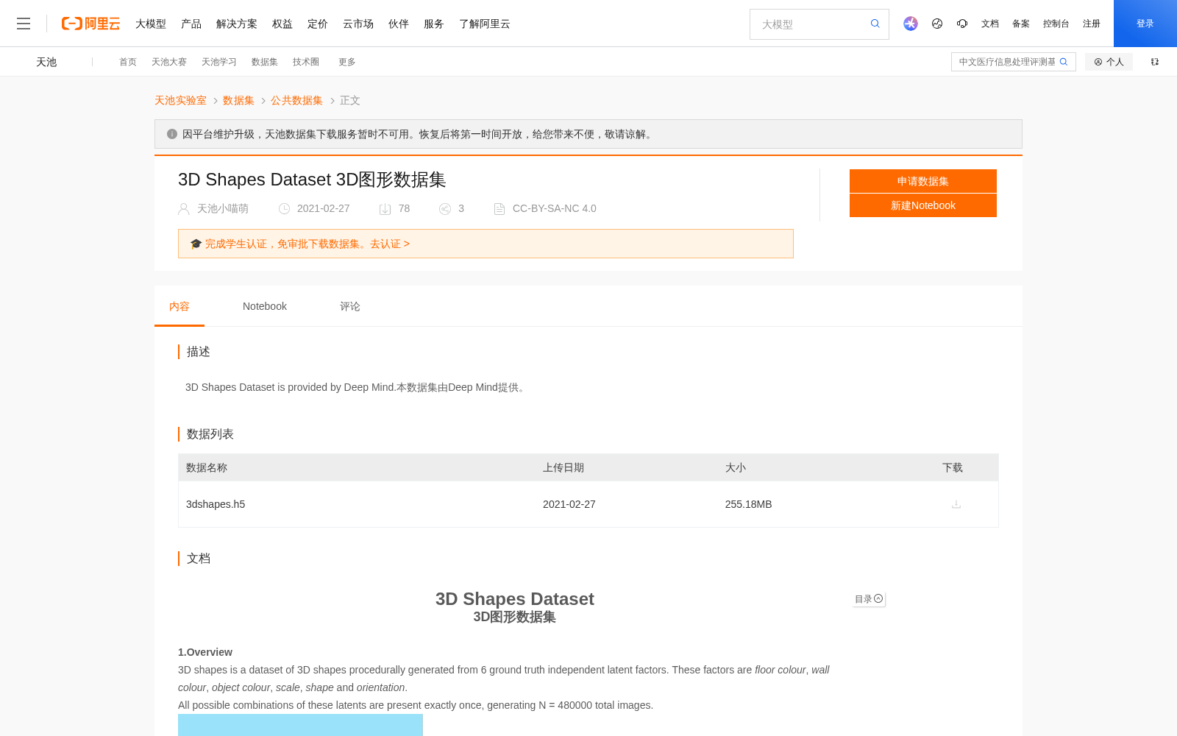
Task: Go to 天池实验室 breadcrumb
Action: click(x=180, y=100)
